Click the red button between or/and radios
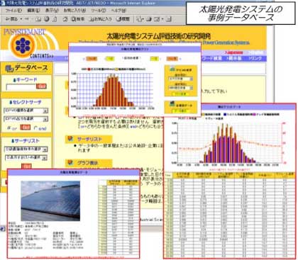 pyautogui.click(x=25, y=128)
